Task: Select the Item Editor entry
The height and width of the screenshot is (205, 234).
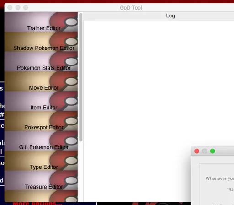Action: 41,101
